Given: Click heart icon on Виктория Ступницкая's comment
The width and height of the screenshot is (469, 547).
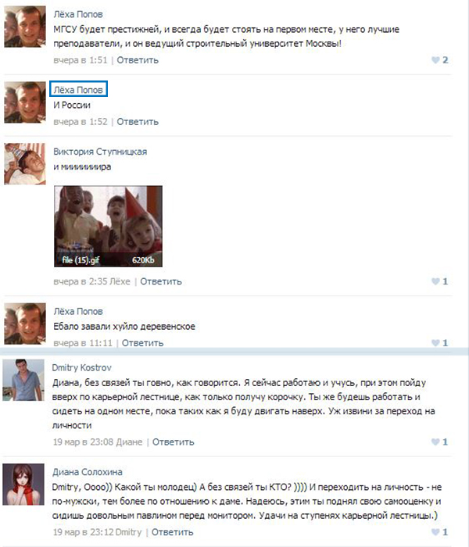Looking at the screenshot, I should pyautogui.click(x=435, y=281).
